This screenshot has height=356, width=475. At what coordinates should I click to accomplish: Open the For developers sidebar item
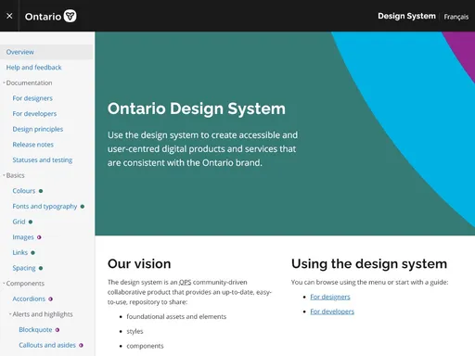coord(34,114)
